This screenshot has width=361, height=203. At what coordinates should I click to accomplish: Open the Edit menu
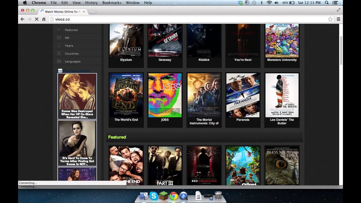(x=65, y=3)
